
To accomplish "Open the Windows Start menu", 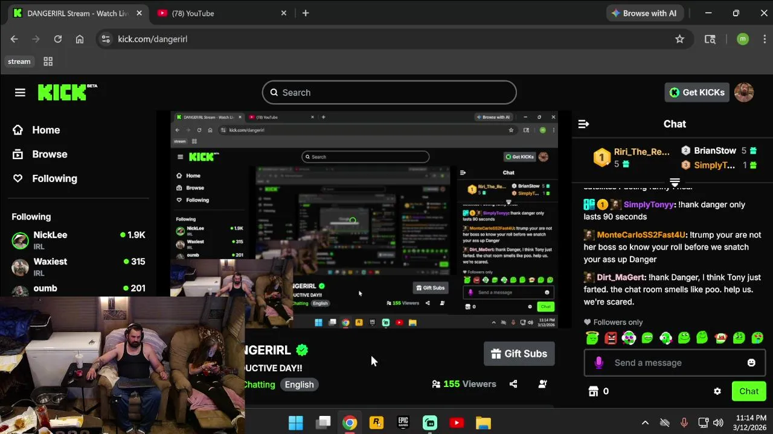I will click(x=296, y=423).
